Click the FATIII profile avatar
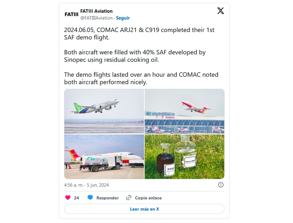This screenshot has width=293, height=223. click(x=71, y=14)
